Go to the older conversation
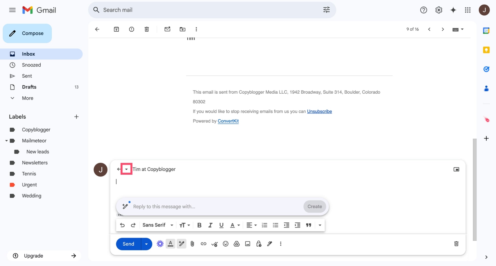The width and height of the screenshot is (496, 266). [x=443, y=29]
